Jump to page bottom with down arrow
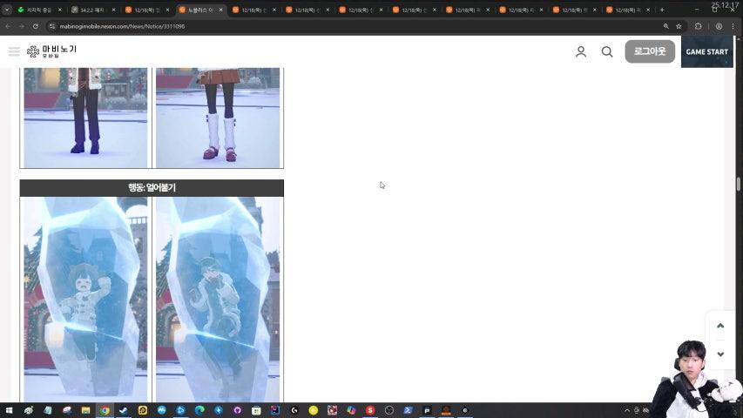 click(720, 354)
